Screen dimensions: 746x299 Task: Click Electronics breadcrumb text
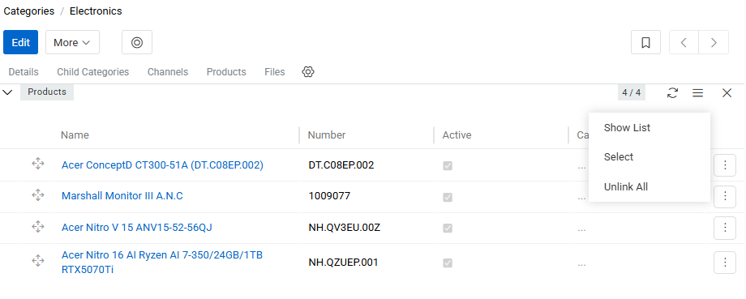96,11
